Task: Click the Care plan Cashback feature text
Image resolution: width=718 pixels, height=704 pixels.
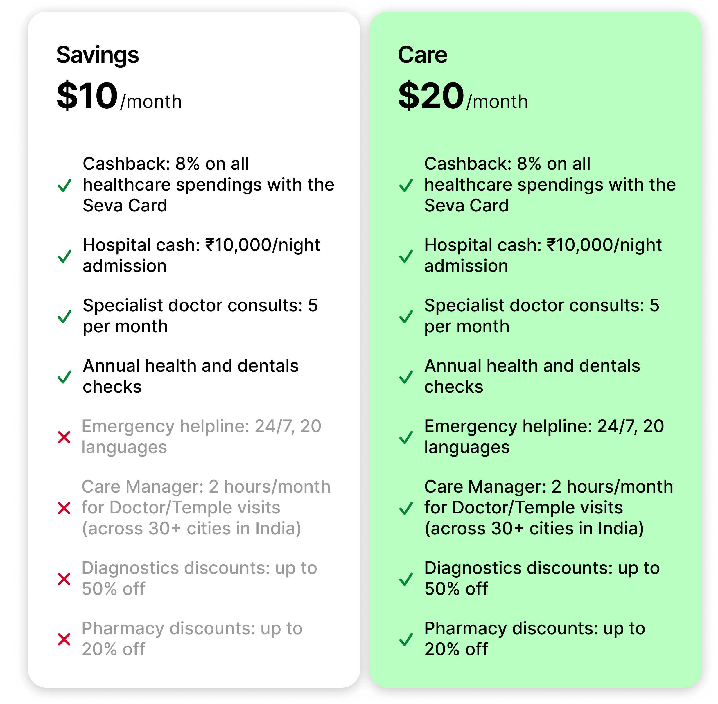Action: (x=550, y=184)
